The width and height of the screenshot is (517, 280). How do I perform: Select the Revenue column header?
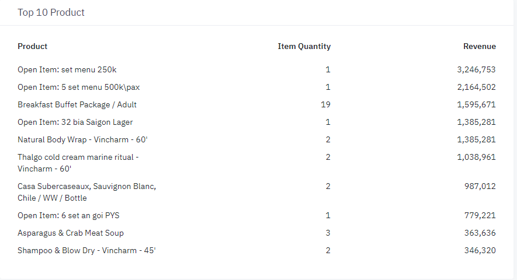479,46
